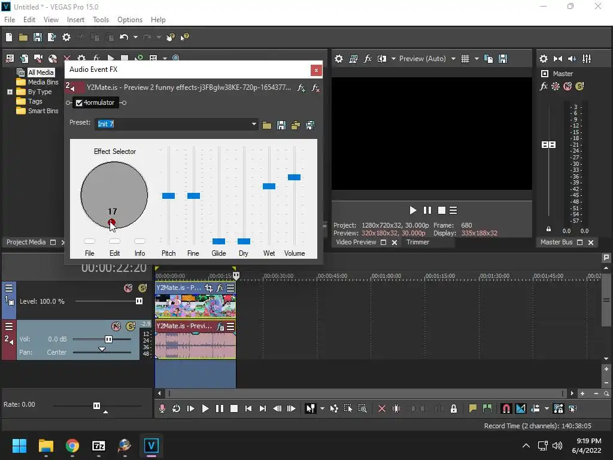Open the Split Screen View dropdown arrow
The image size is (613, 460).
coord(393,59)
